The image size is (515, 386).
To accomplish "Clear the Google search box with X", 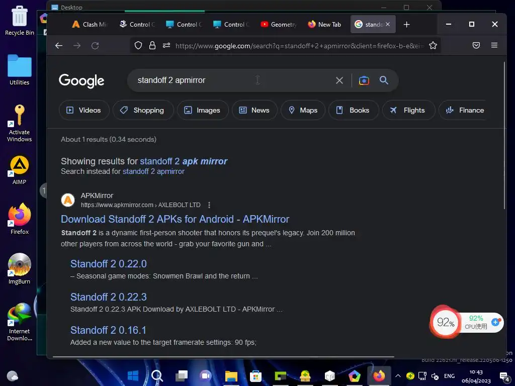I will (339, 80).
